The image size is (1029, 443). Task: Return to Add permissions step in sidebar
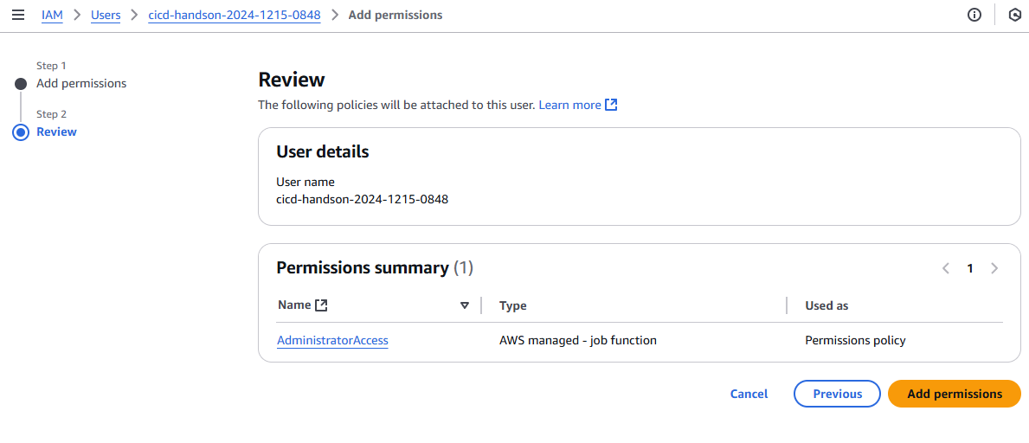click(x=81, y=84)
